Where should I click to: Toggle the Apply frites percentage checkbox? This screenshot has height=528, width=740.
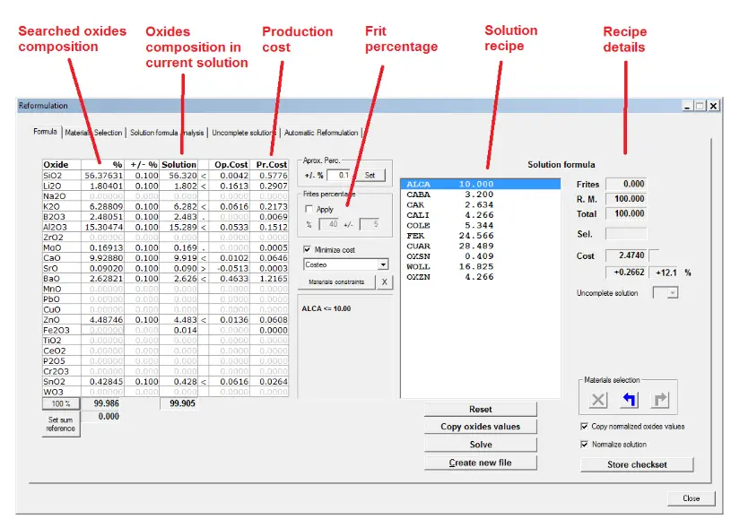(x=309, y=209)
